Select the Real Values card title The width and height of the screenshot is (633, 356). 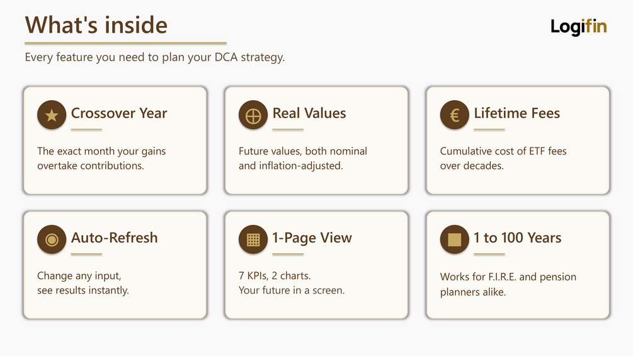coord(309,113)
